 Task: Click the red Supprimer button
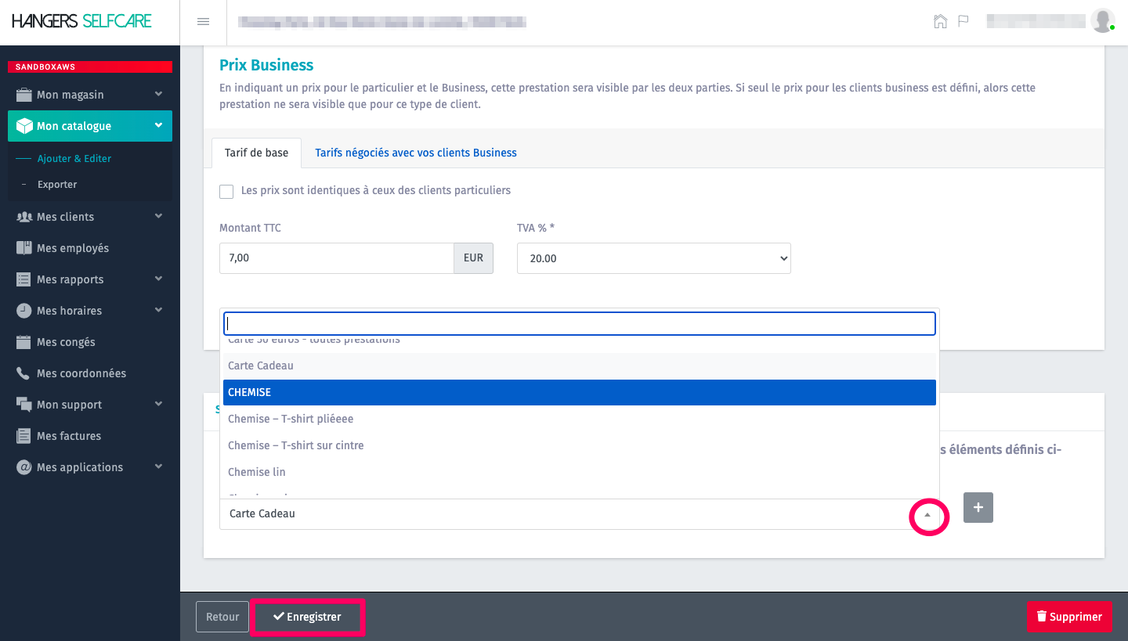[x=1068, y=617]
